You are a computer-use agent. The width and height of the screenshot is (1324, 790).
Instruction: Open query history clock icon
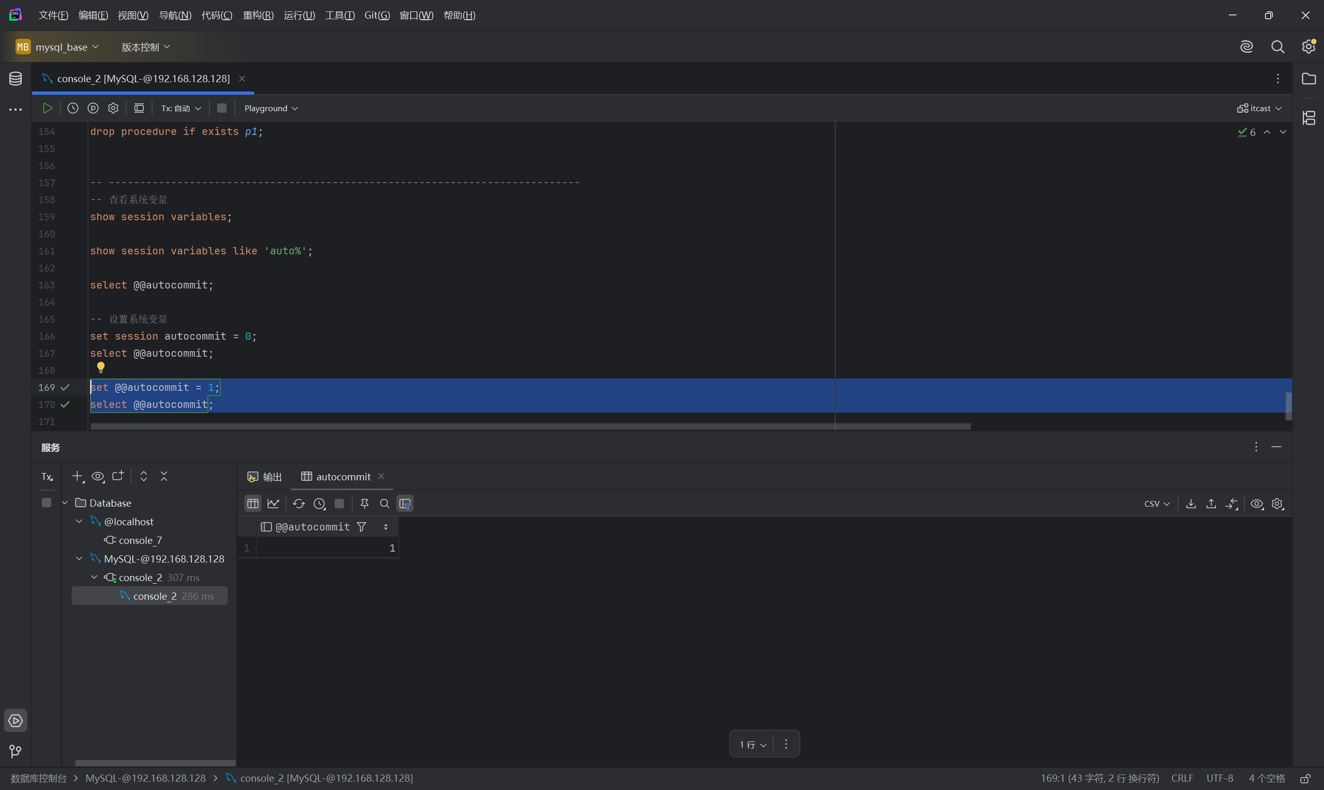click(x=73, y=108)
